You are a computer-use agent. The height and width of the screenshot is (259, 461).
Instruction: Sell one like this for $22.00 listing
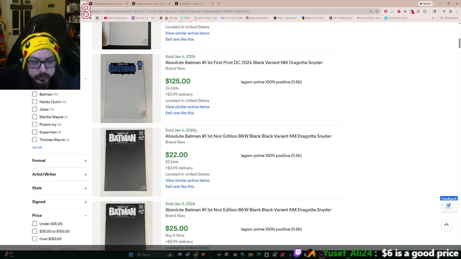(180, 187)
